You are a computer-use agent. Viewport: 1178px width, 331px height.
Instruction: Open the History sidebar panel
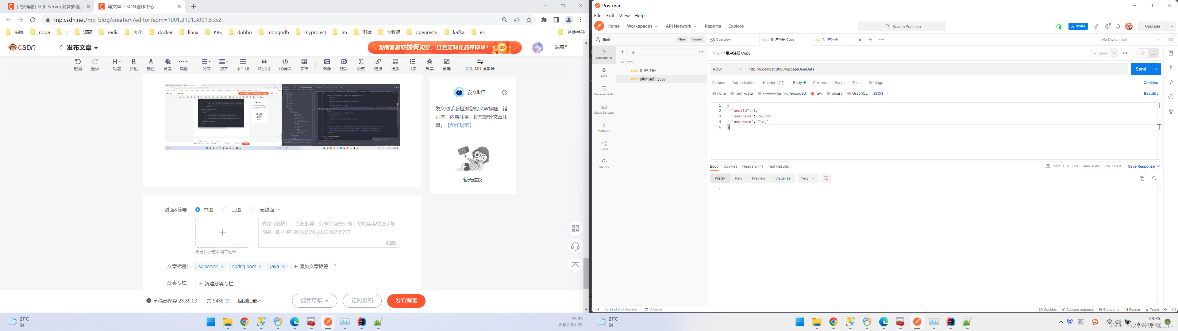604,164
